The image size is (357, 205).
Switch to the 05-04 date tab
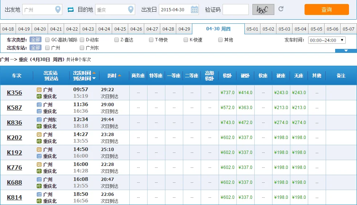301,29
